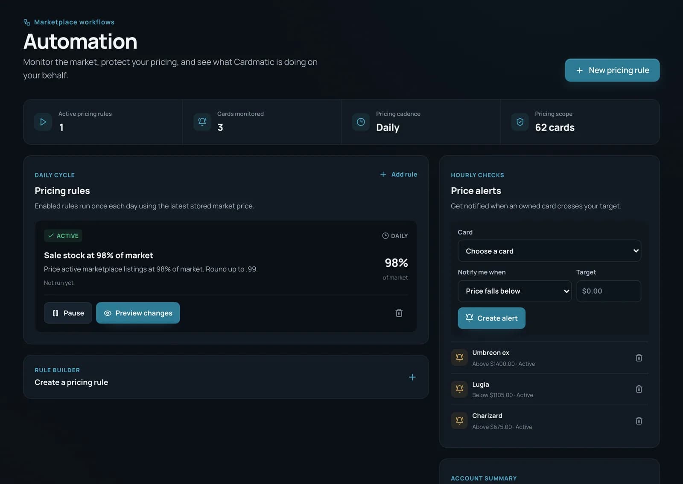Click the 'Lugia' alert name
This screenshot has height=484, width=683.
[x=480, y=385]
